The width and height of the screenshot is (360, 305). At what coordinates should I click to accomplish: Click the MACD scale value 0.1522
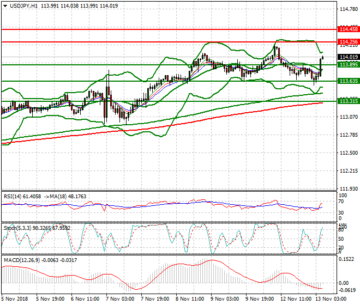(346, 259)
